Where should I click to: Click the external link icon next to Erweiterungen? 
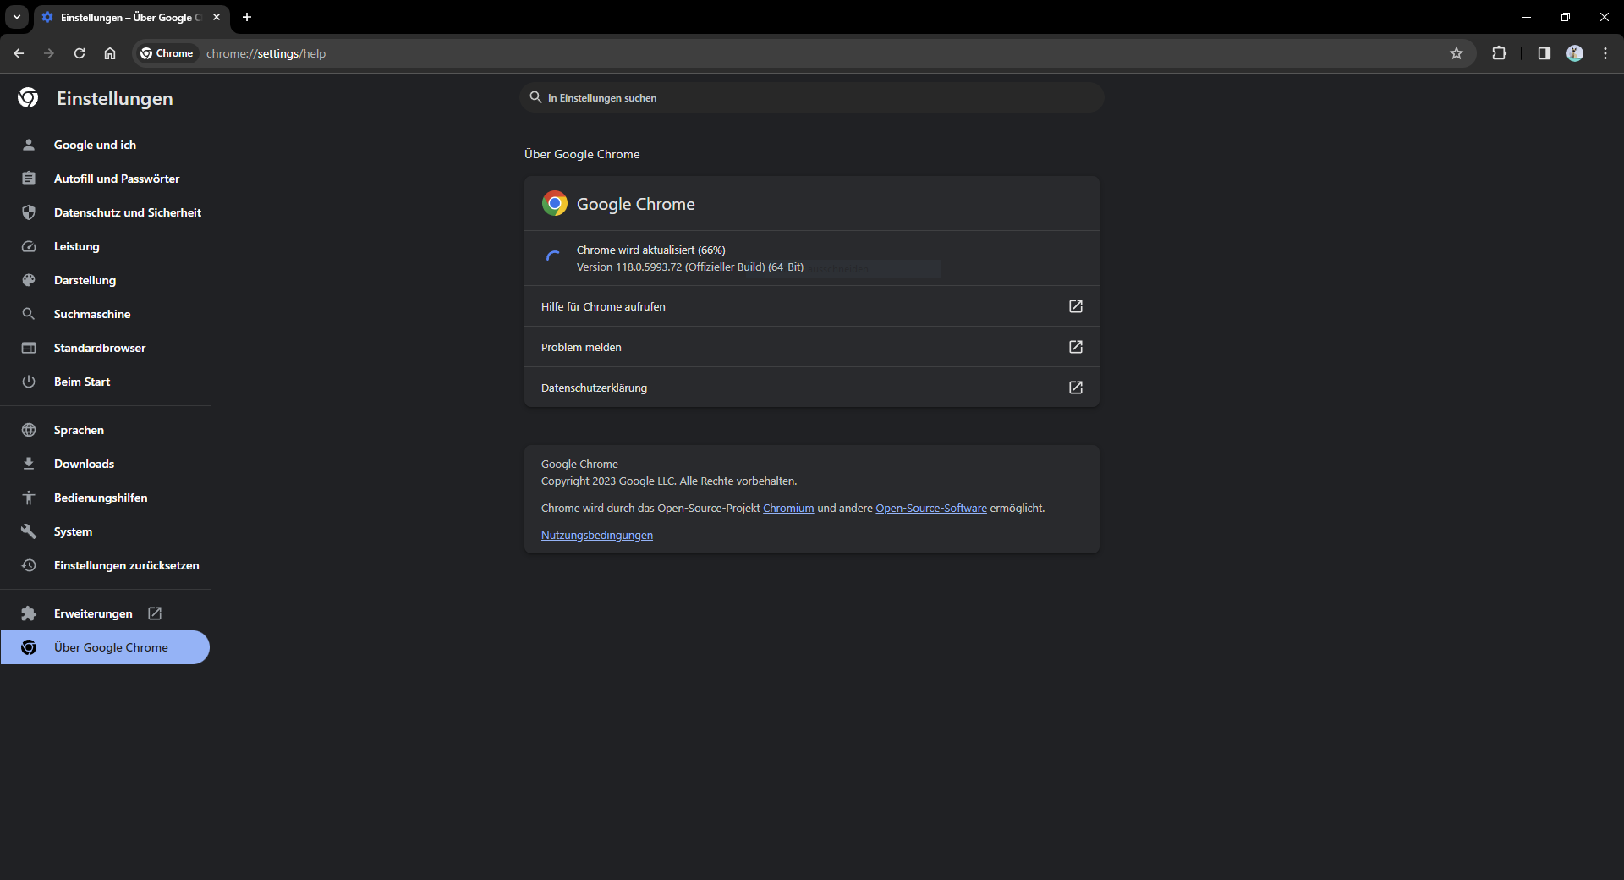(155, 613)
